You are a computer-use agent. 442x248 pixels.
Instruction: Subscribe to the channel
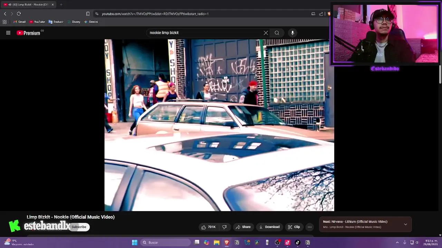[79, 227]
